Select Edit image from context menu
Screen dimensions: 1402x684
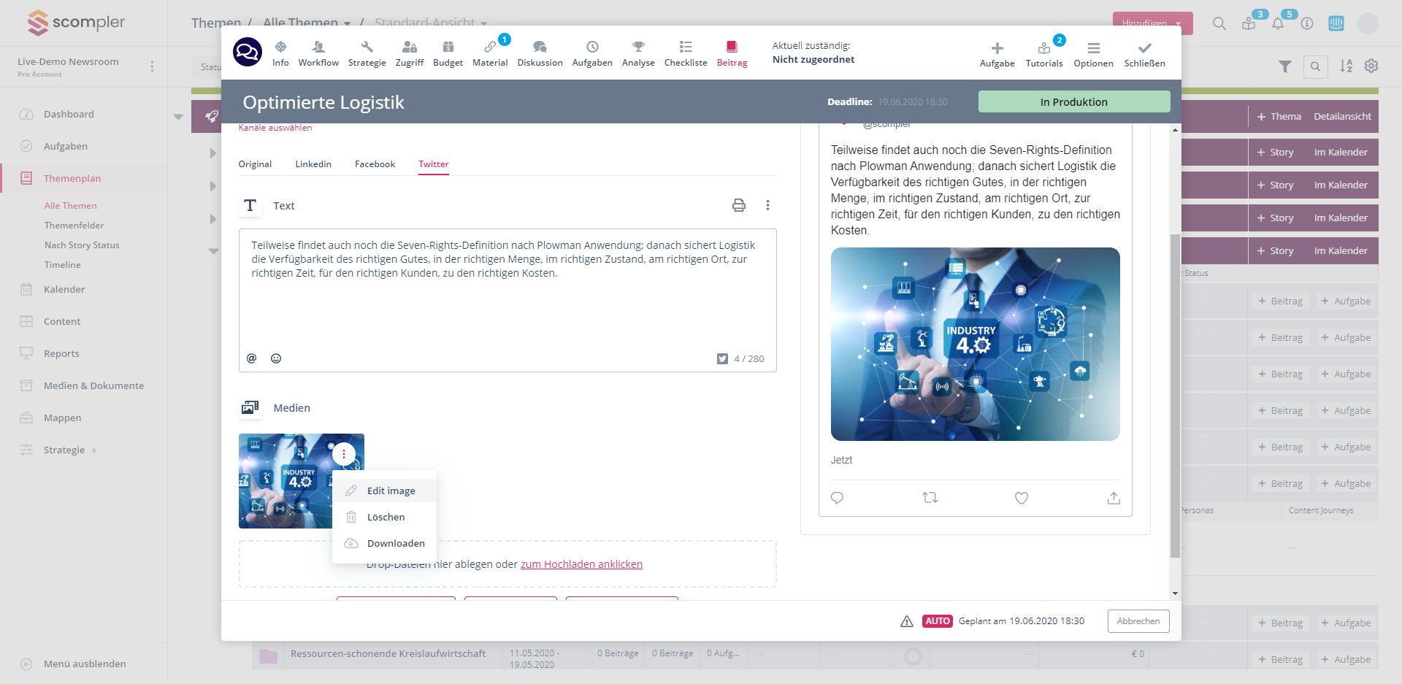click(x=391, y=491)
